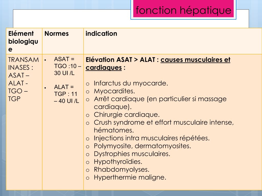
Task: Select the 'ASAT = TGO :10 – 30 UI /L' norm
Action: point(67,66)
